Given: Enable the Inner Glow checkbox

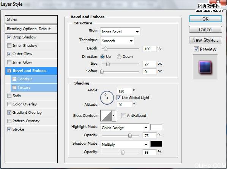Looking at the screenshot, I should pyautogui.click(x=9, y=62).
